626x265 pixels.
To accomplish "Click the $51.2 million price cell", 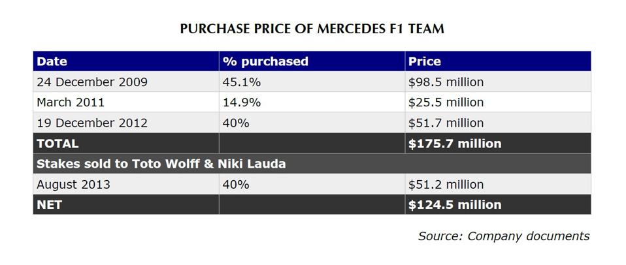I will [x=446, y=185].
